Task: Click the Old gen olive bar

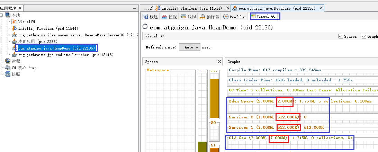Action: tap(202, 147)
